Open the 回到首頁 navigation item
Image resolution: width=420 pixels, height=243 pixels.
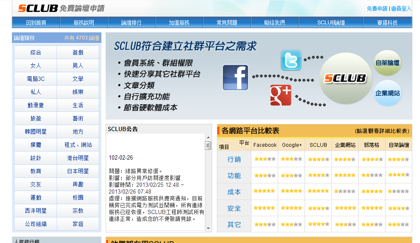click(36, 23)
